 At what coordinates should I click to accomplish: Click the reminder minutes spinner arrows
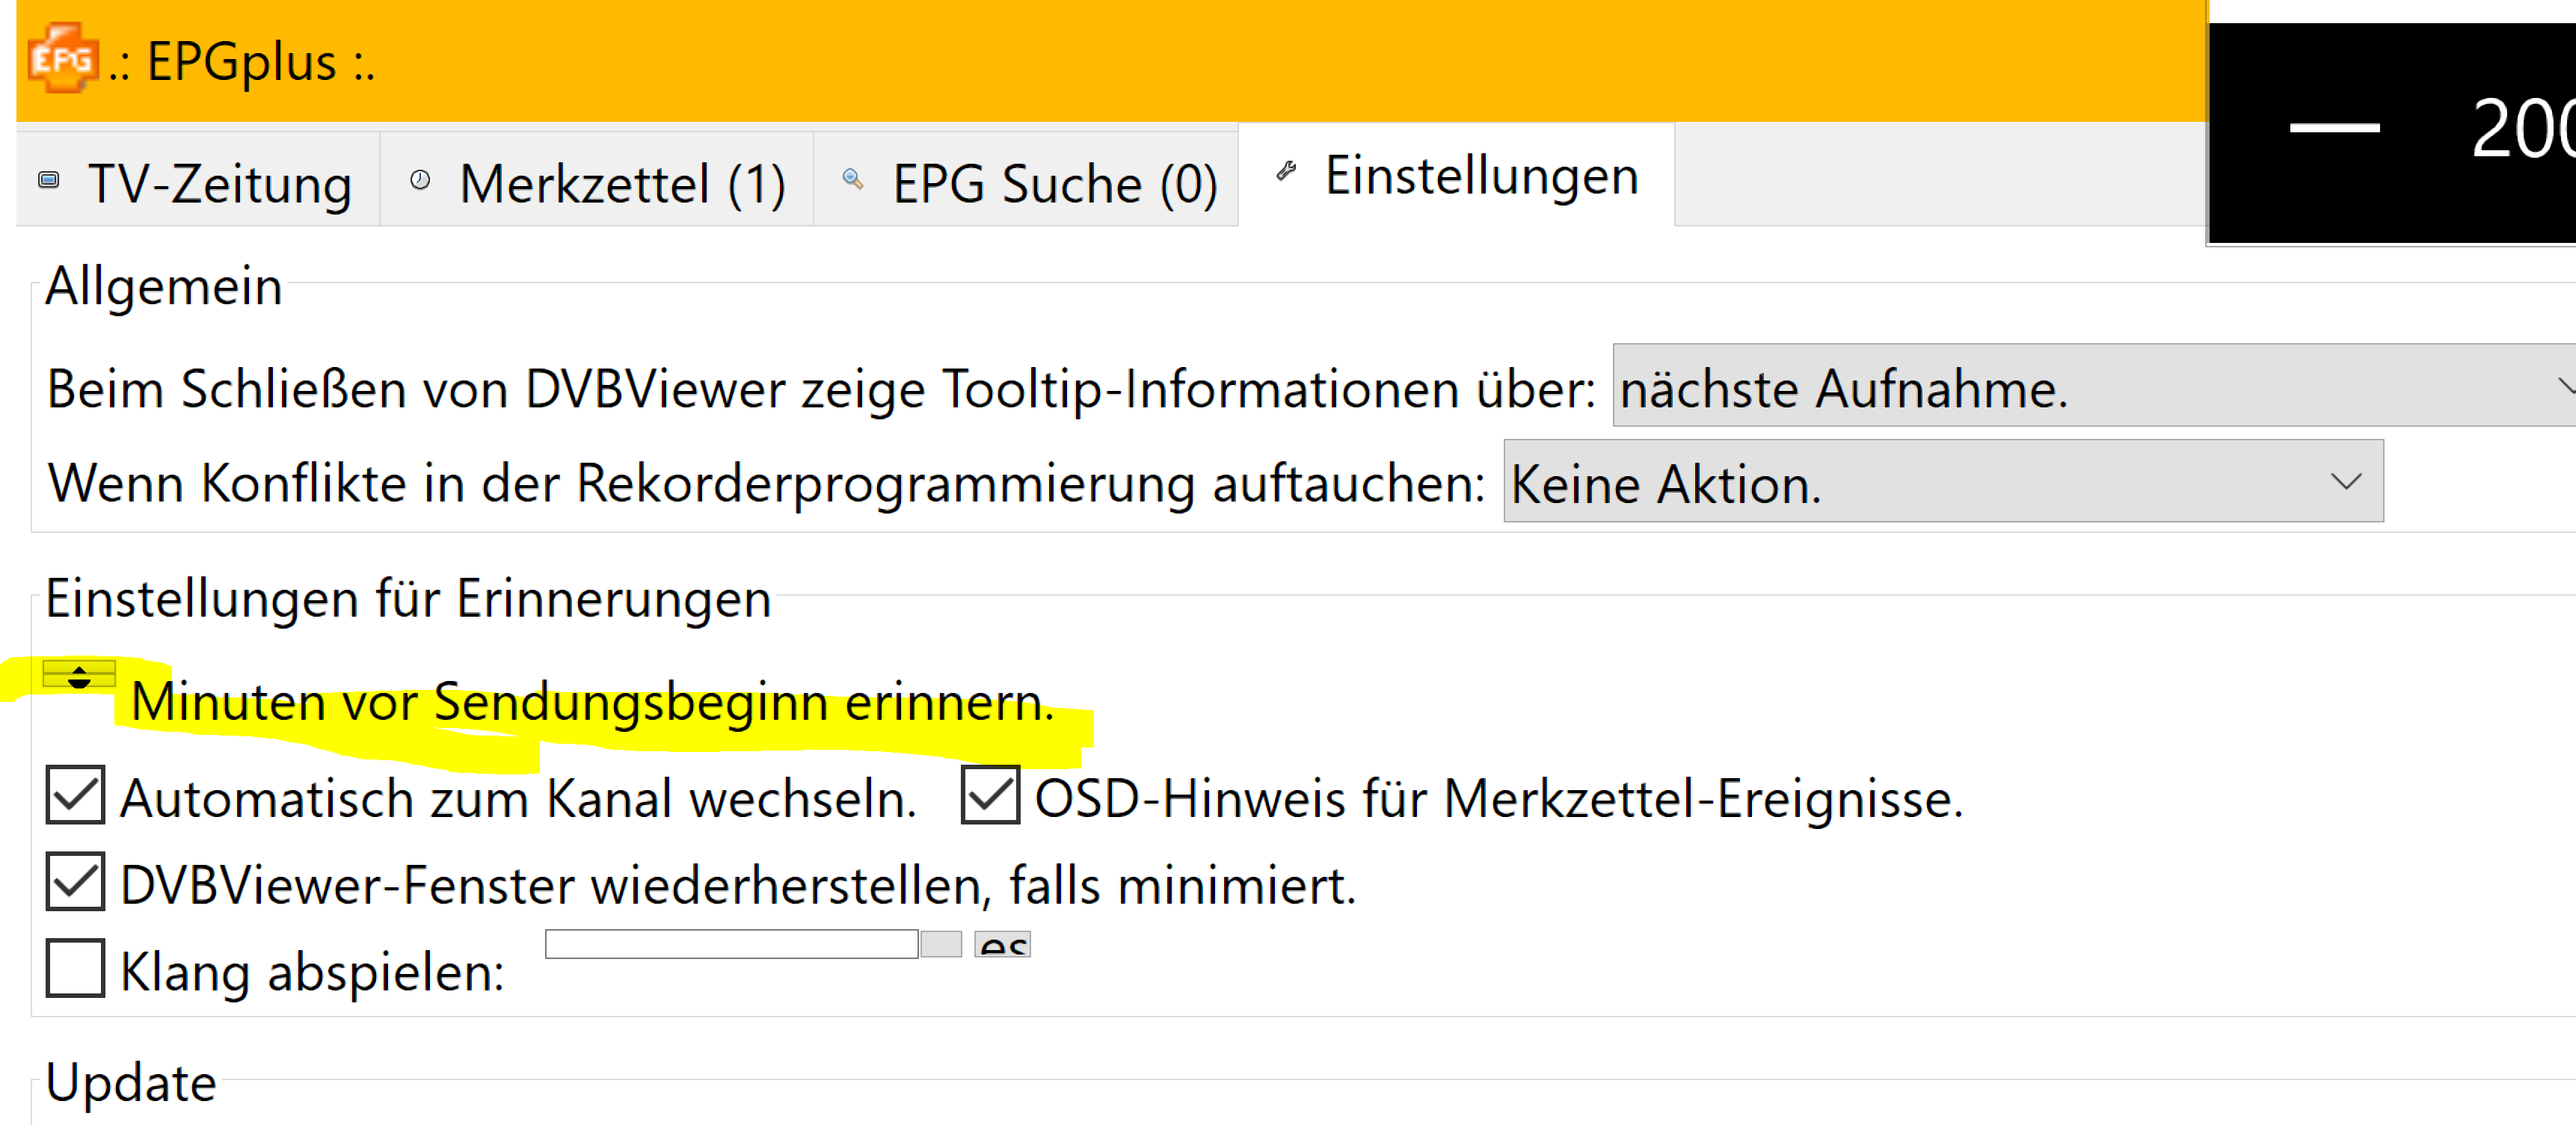[x=79, y=676]
